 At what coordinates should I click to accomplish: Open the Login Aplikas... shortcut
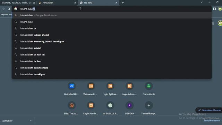click(x=110, y=89)
